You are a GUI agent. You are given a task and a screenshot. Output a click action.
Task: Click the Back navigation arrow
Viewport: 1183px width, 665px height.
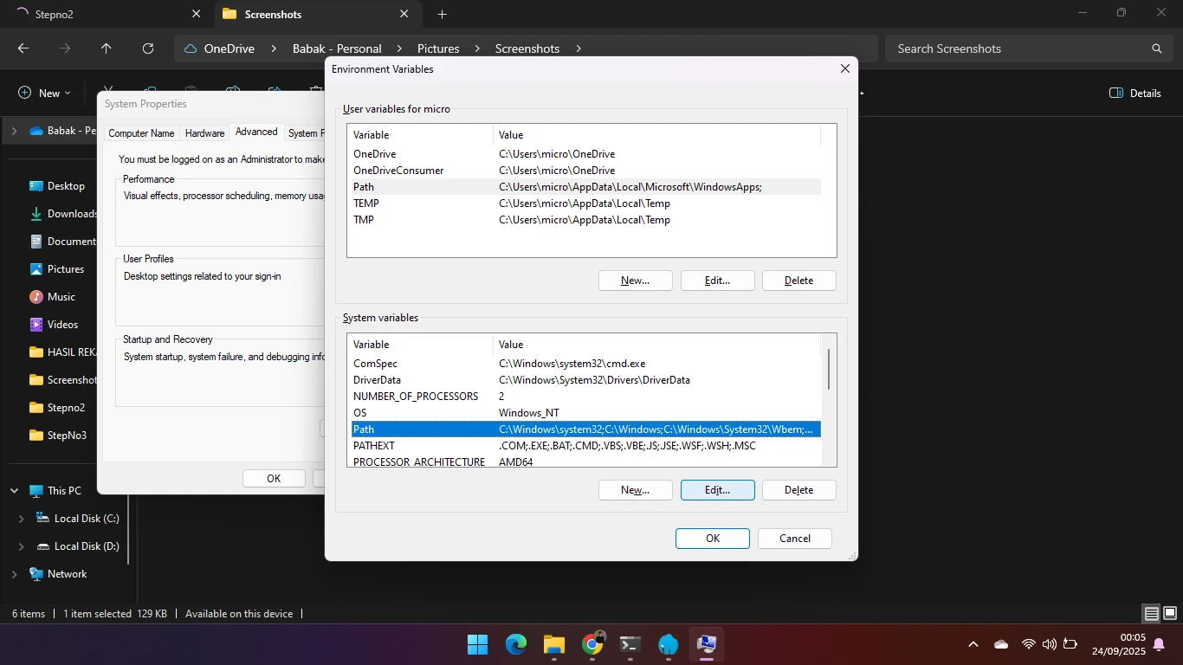(23, 48)
